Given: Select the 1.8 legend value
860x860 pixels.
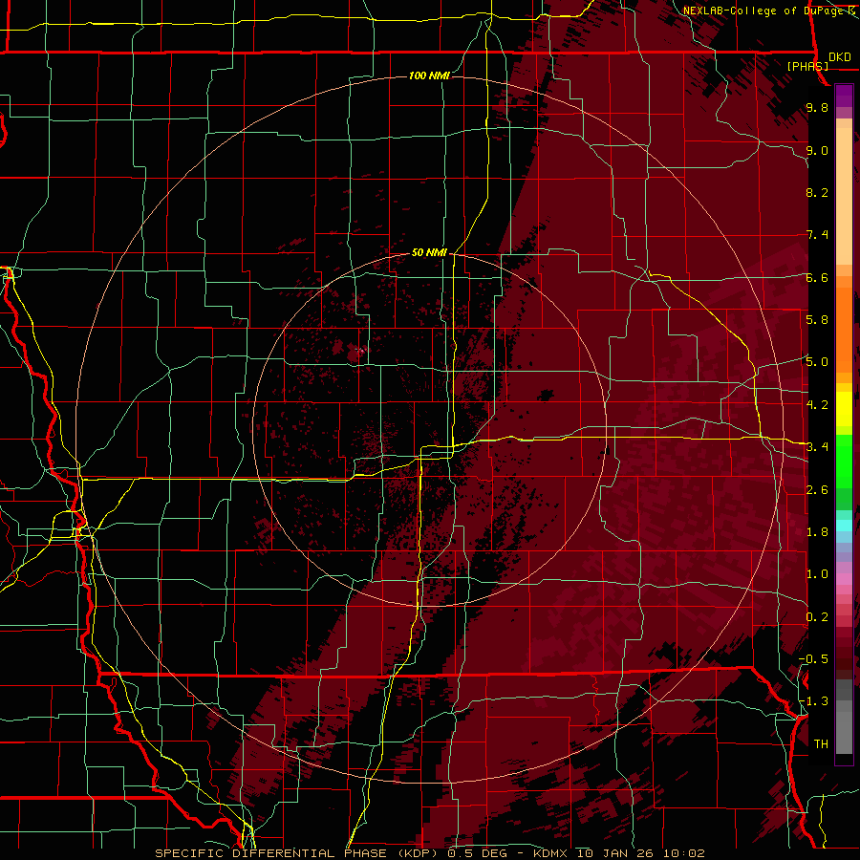Looking at the screenshot, I should click(x=817, y=532).
